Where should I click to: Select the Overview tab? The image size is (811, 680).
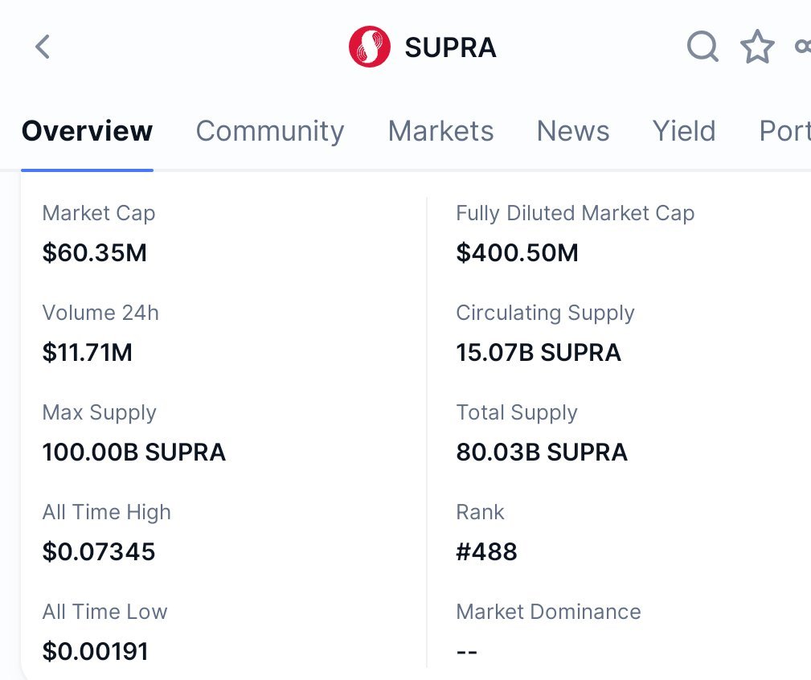pos(87,131)
